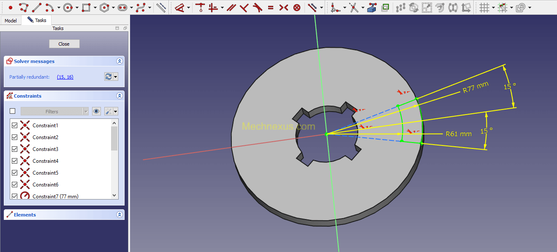Screen dimensions: 557x252
Task: Expand the Elements section
Action: click(120, 215)
